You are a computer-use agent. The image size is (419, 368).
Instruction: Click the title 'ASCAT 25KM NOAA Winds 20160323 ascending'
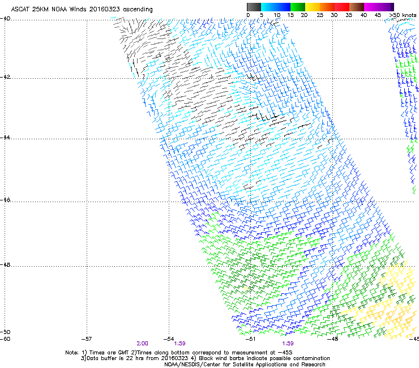pyautogui.click(x=82, y=10)
